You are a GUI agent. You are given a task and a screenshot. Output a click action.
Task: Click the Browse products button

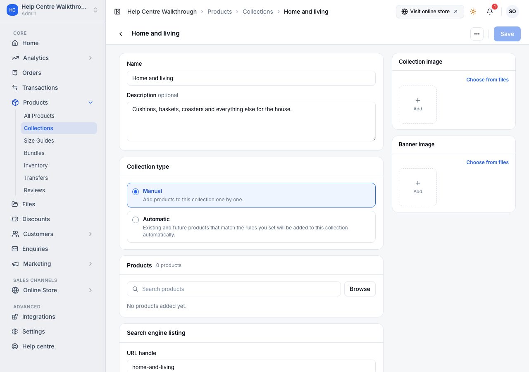click(360, 289)
